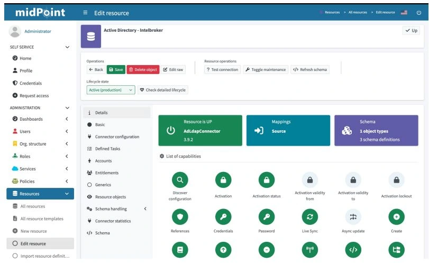Click the Up status badge

tap(411, 30)
